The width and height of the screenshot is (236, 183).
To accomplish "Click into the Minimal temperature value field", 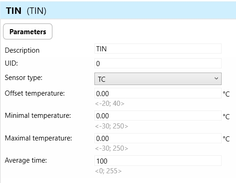I will [158, 116].
